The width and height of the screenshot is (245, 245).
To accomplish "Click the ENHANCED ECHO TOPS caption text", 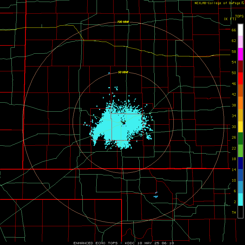I will tap(96, 243).
